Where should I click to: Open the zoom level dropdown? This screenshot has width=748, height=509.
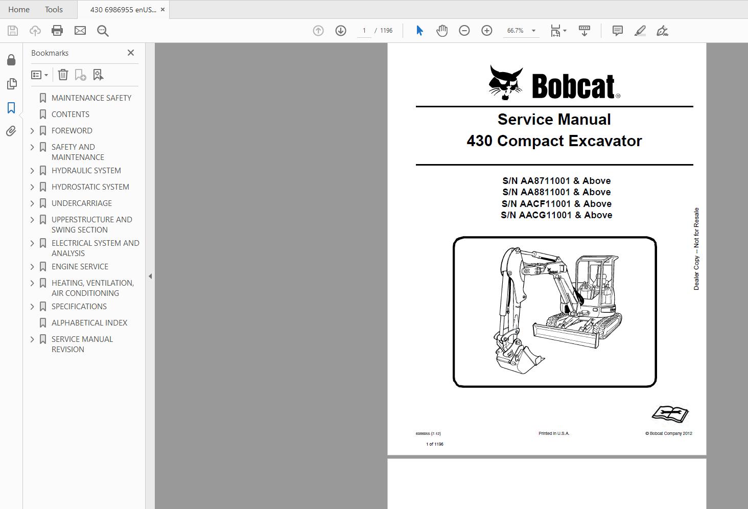tap(533, 31)
